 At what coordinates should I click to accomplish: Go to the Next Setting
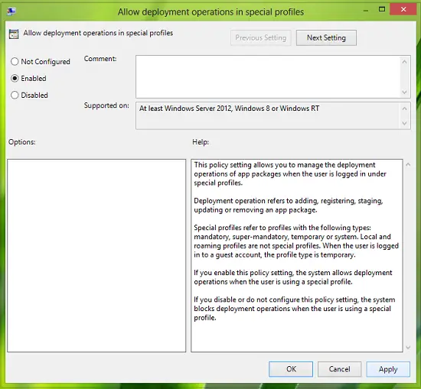(326, 37)
